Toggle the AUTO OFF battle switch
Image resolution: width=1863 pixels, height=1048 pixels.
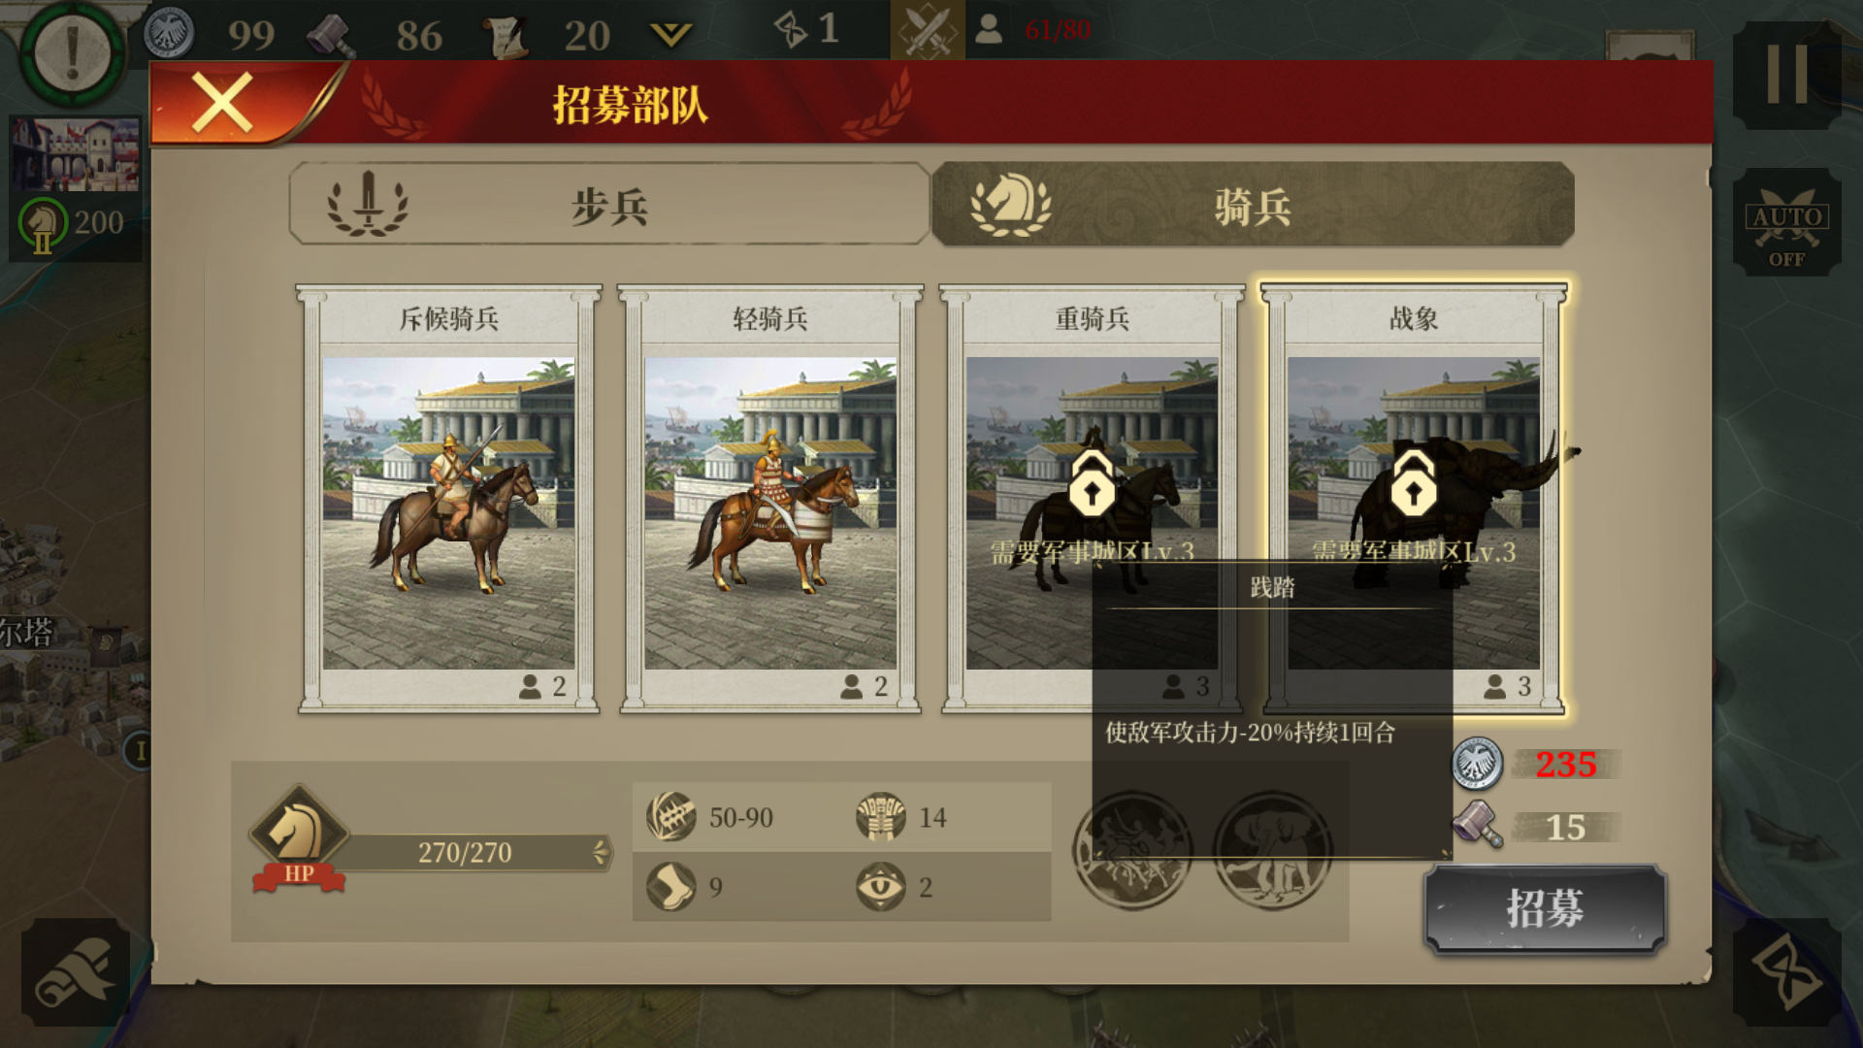(x=1786, y=223)
